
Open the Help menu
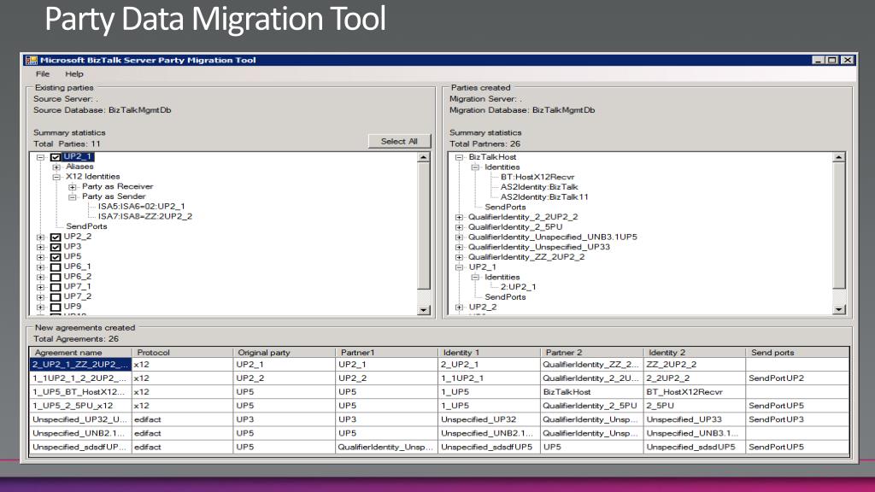click(x=73, y=73)
